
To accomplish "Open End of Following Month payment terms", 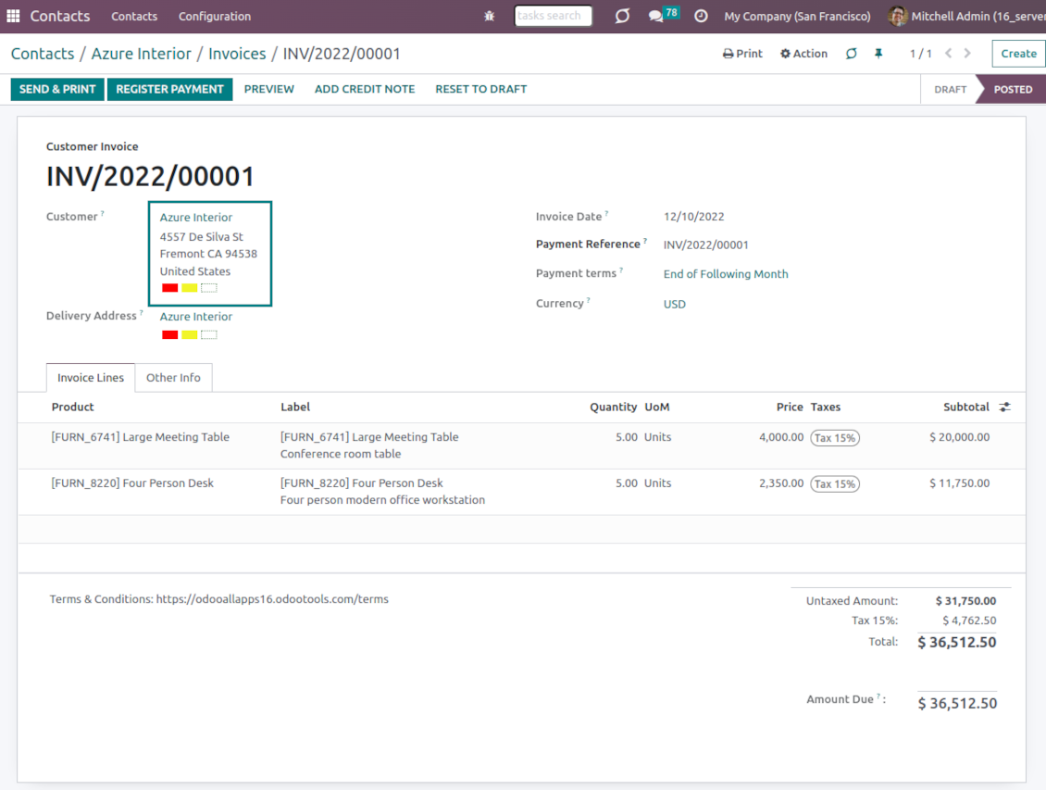I will click(726, 274).
